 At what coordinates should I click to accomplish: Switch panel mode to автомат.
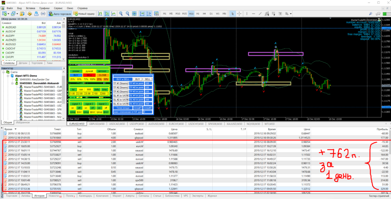[102, 71]
